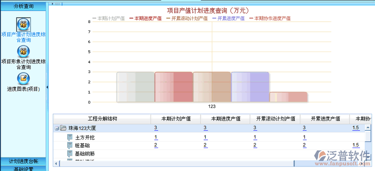Click document icon next to 土方开挖
Image resolution: width=375 pixels, height=171 pixels.
click(x=69, y=137)
